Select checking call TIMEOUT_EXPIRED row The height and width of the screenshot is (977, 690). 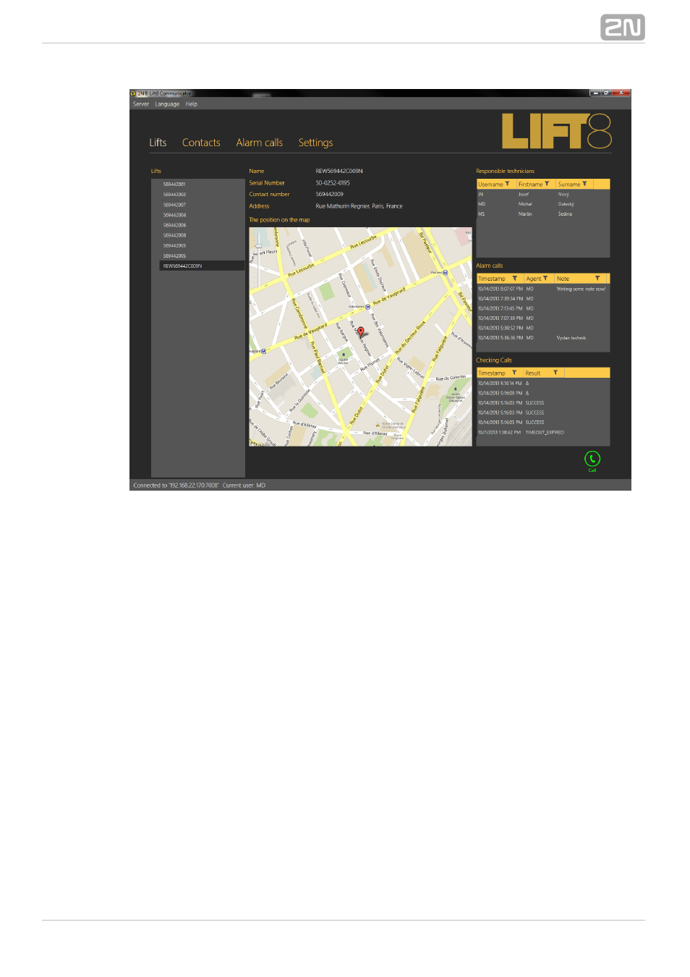[543, 432]
